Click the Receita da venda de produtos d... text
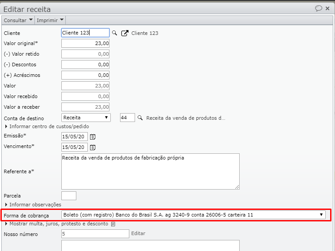The image size is (335, 251). (186, 118)
